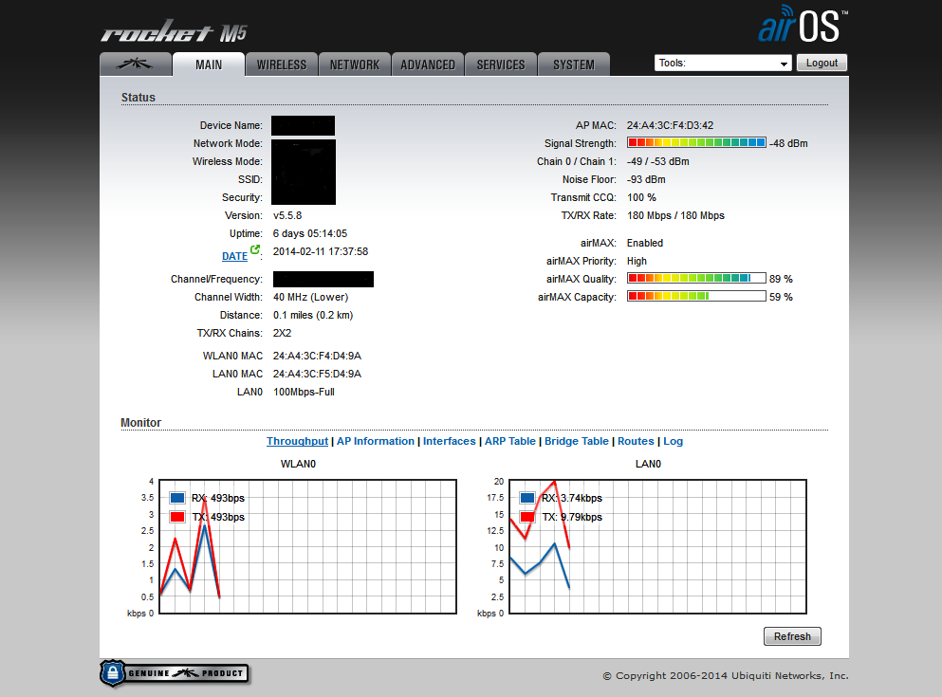Click the redacted Device Name value
The width and height of the screenshot is (942, 697).
point(303,125)
